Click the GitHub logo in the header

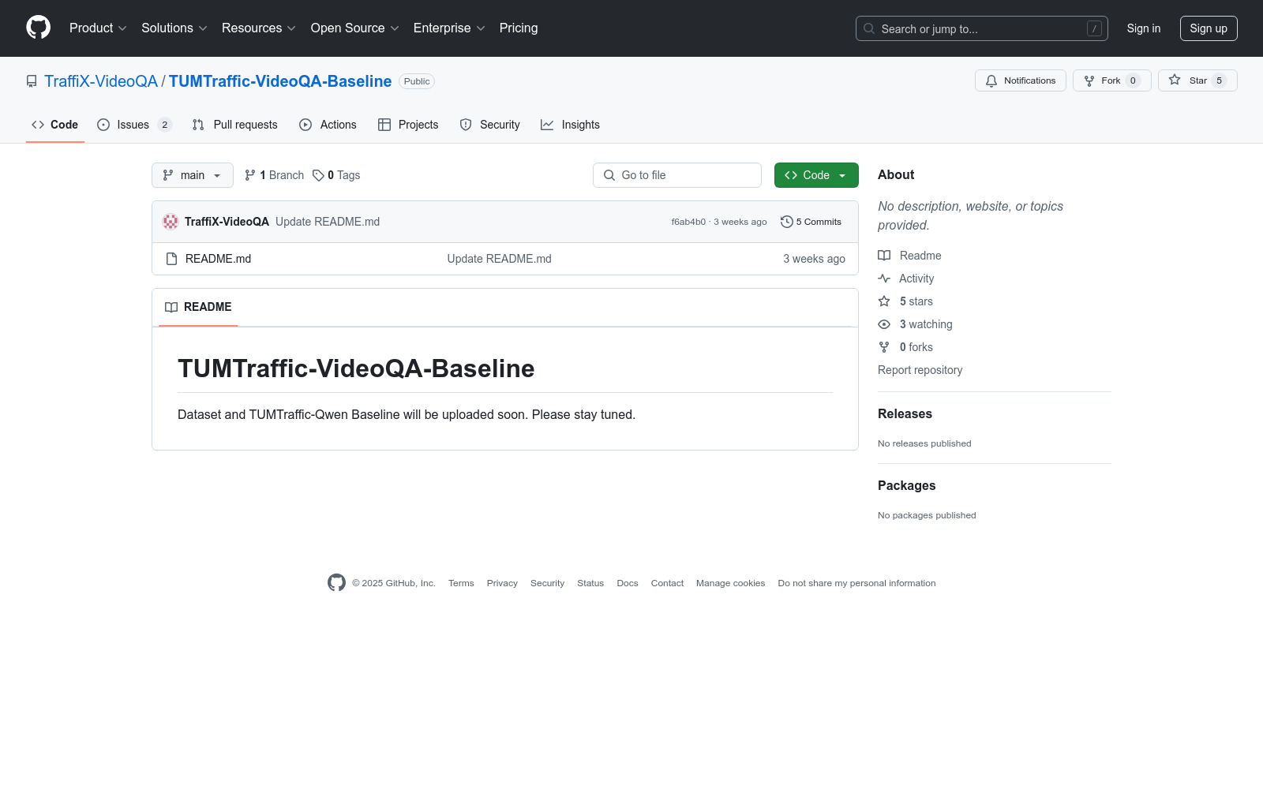coord(38,28)
